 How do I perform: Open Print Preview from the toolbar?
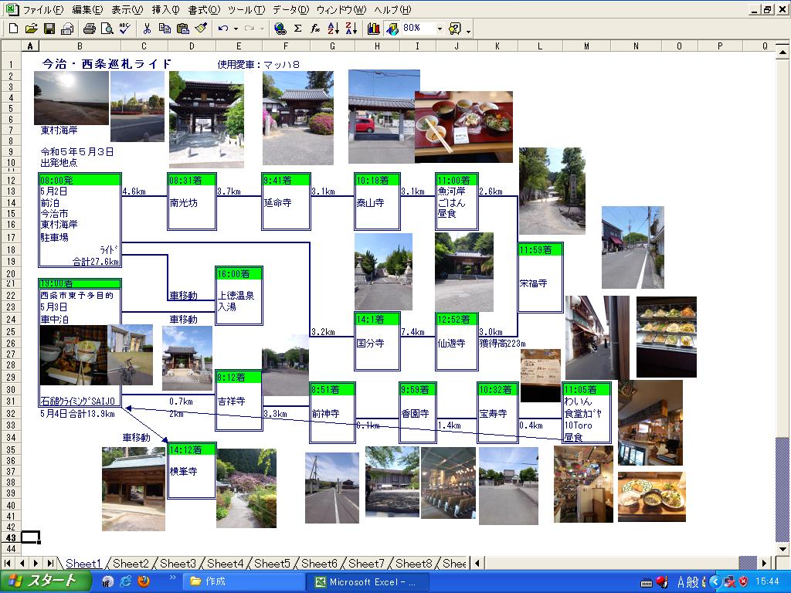point(107,29)
